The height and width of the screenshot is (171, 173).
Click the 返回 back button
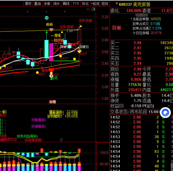(105, 4)
